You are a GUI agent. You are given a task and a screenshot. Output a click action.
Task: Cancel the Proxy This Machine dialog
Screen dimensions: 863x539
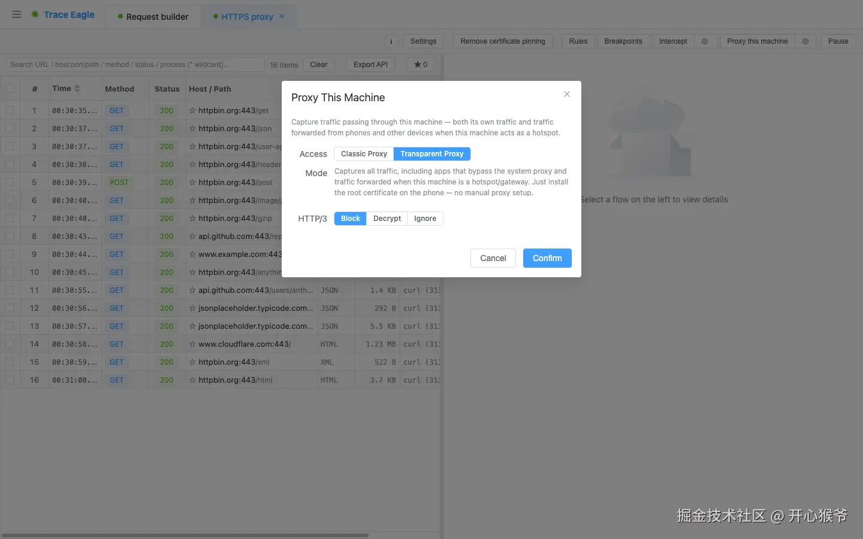(493, 258)
